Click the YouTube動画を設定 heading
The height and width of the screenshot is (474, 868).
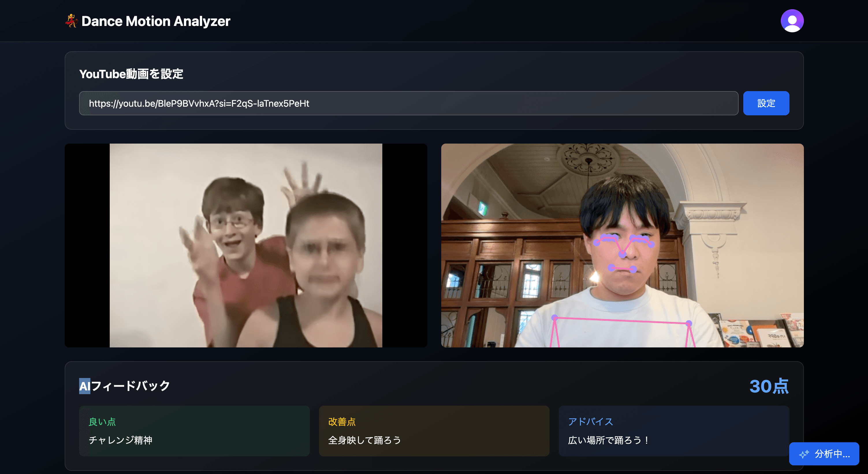(x=131, y=74)
